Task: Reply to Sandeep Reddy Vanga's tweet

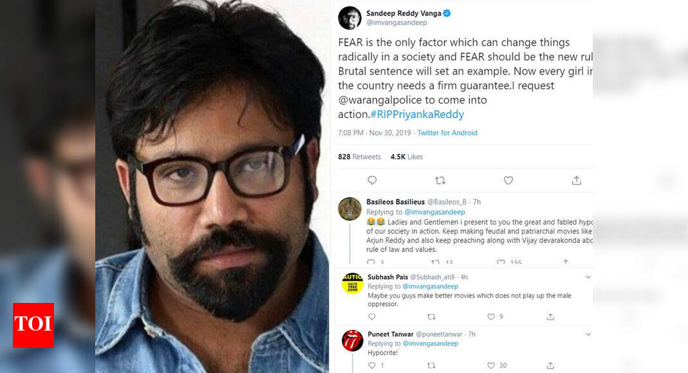Action: (x=372, y=181)
